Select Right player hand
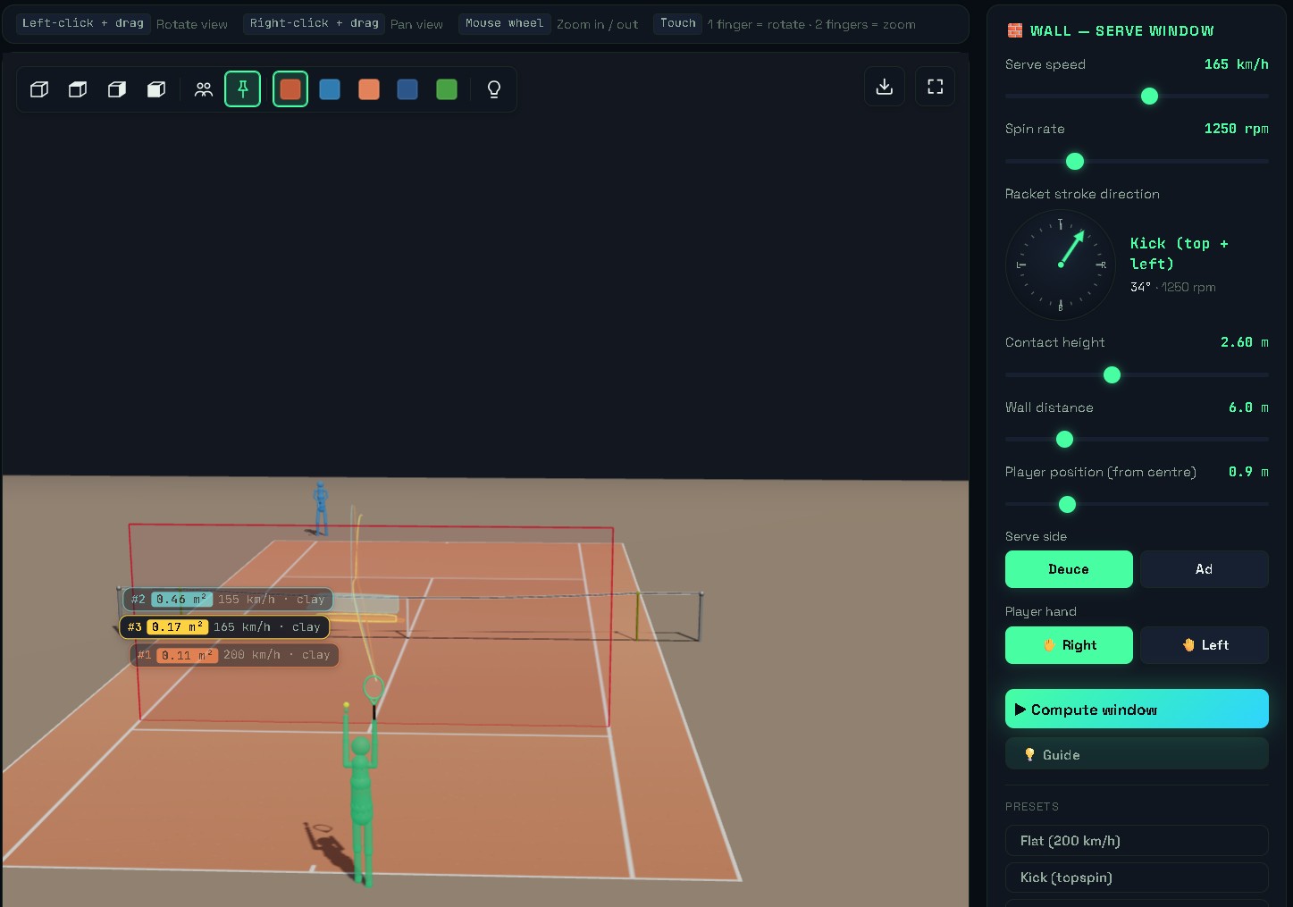This screenshot has height=907, width=1293. [x=1069, y=645]
